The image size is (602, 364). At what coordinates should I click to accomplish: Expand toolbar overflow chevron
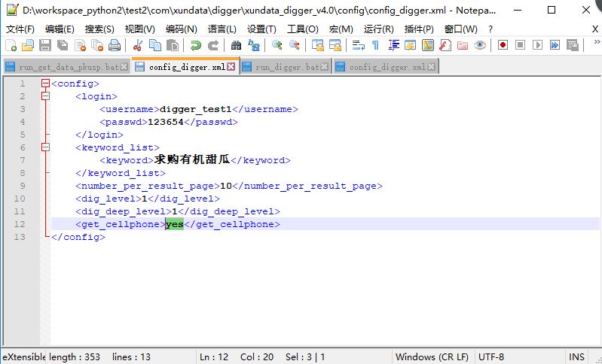597,42
